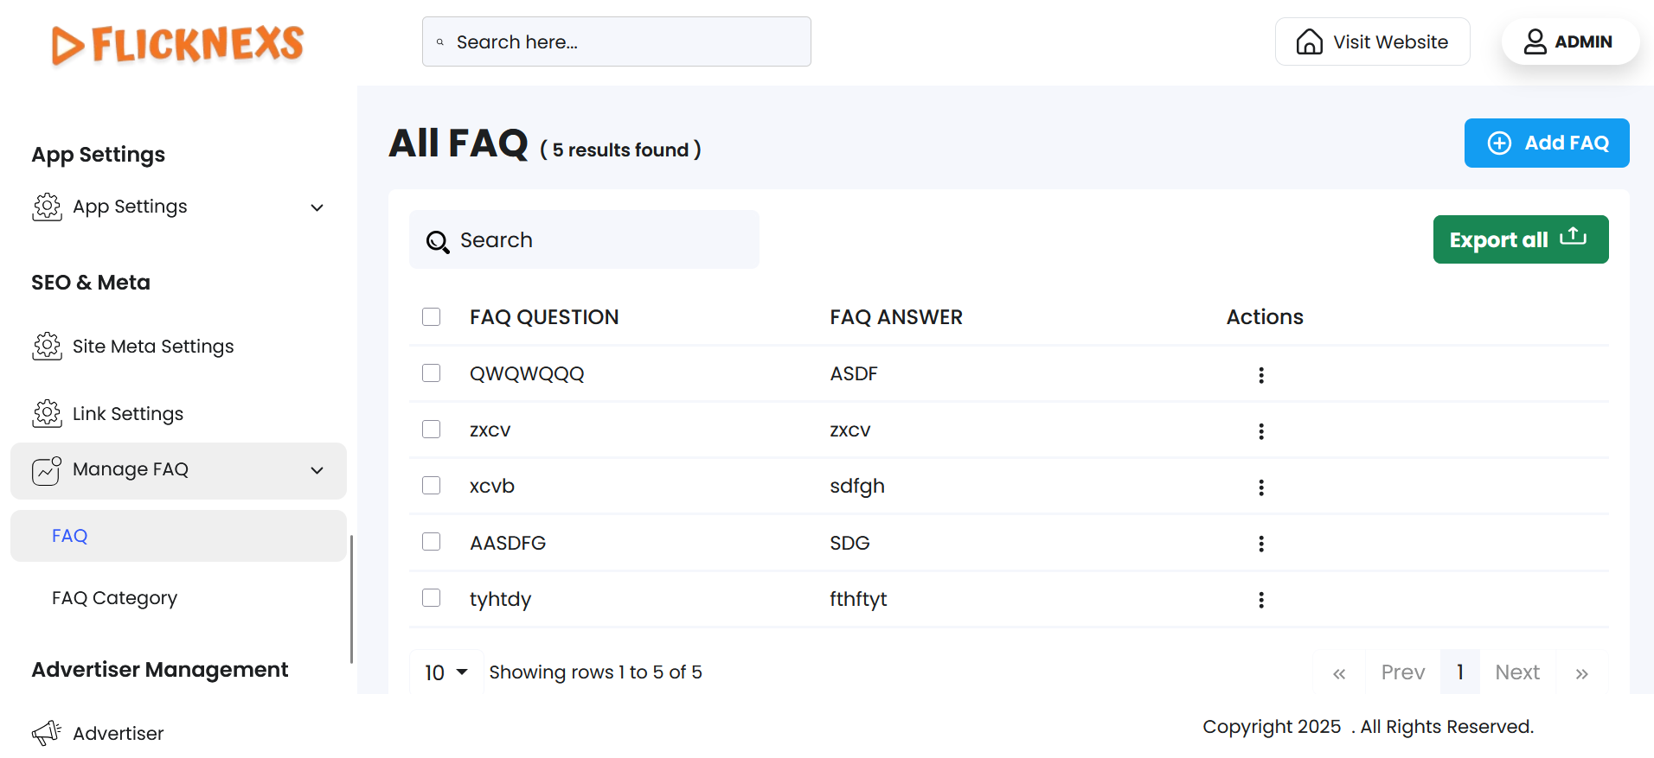Open actions menu for QWQWQQQ row

tap(1260, 375)
